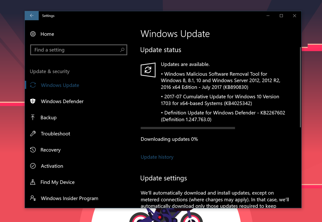Select the Windows Update sidebar entry
Image resolution: width=322 pixels, height=222 pixels.
tap(60, 85)
